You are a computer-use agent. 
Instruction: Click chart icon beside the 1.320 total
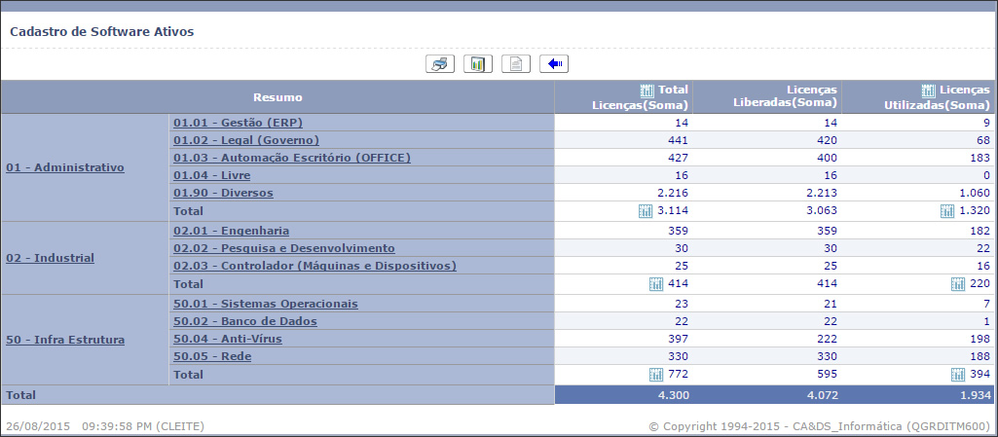click(x=947, y=211)
